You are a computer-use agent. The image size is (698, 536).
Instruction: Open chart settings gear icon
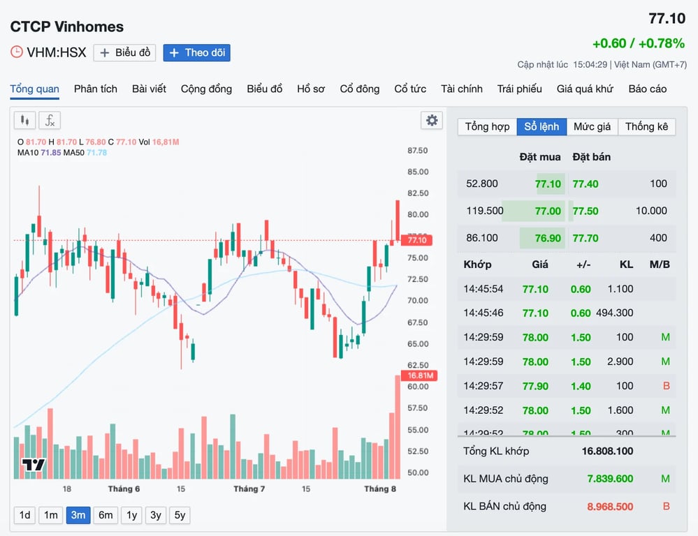[431, 120]
